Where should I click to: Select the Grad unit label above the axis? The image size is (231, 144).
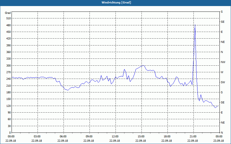click(8, 13)
